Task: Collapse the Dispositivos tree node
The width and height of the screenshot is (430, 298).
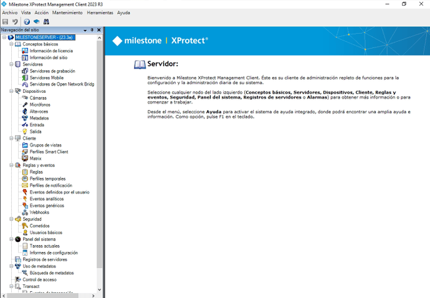Action: (11, 91)
